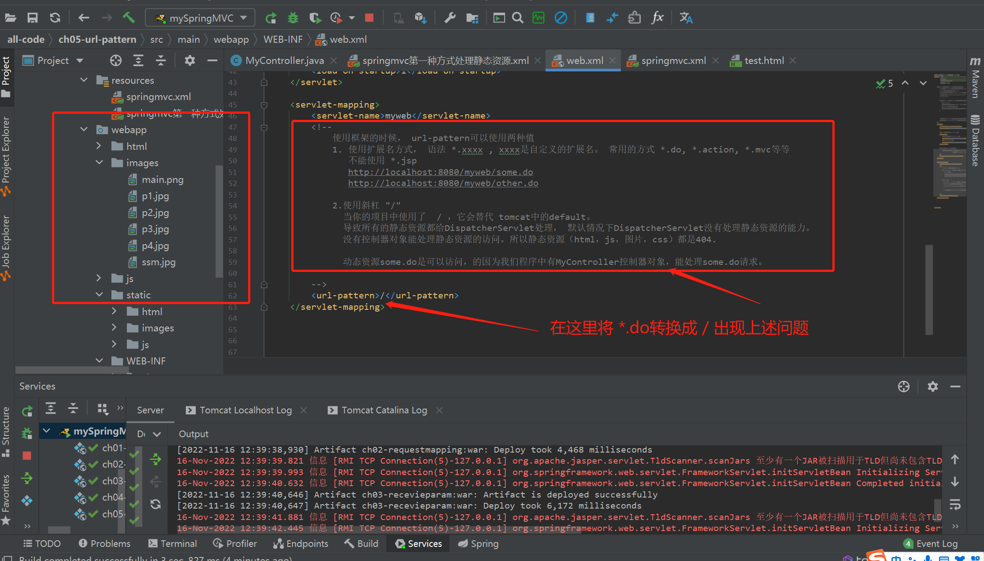Click Select Opened File target icon
This screenshot has height=561, width=984.
pos(115,60)
